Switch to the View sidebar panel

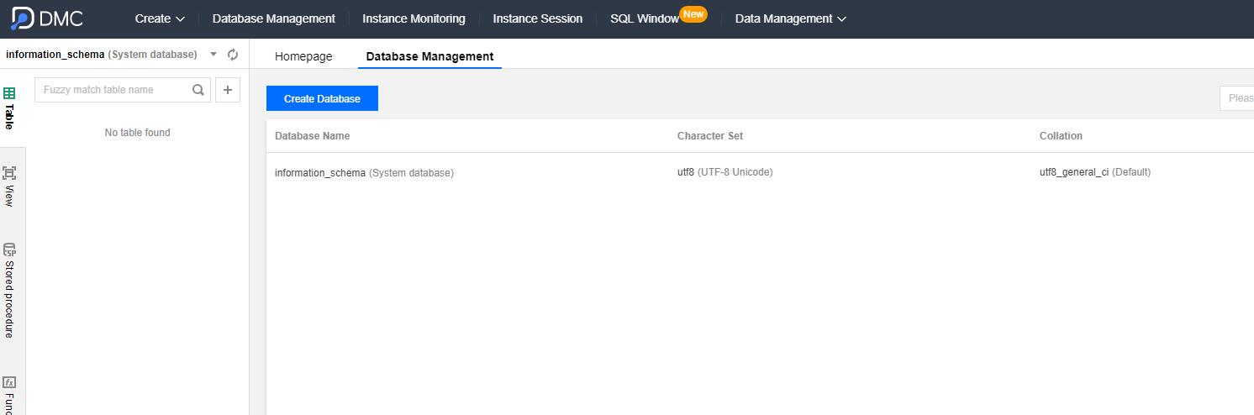[x=10, y=186]
